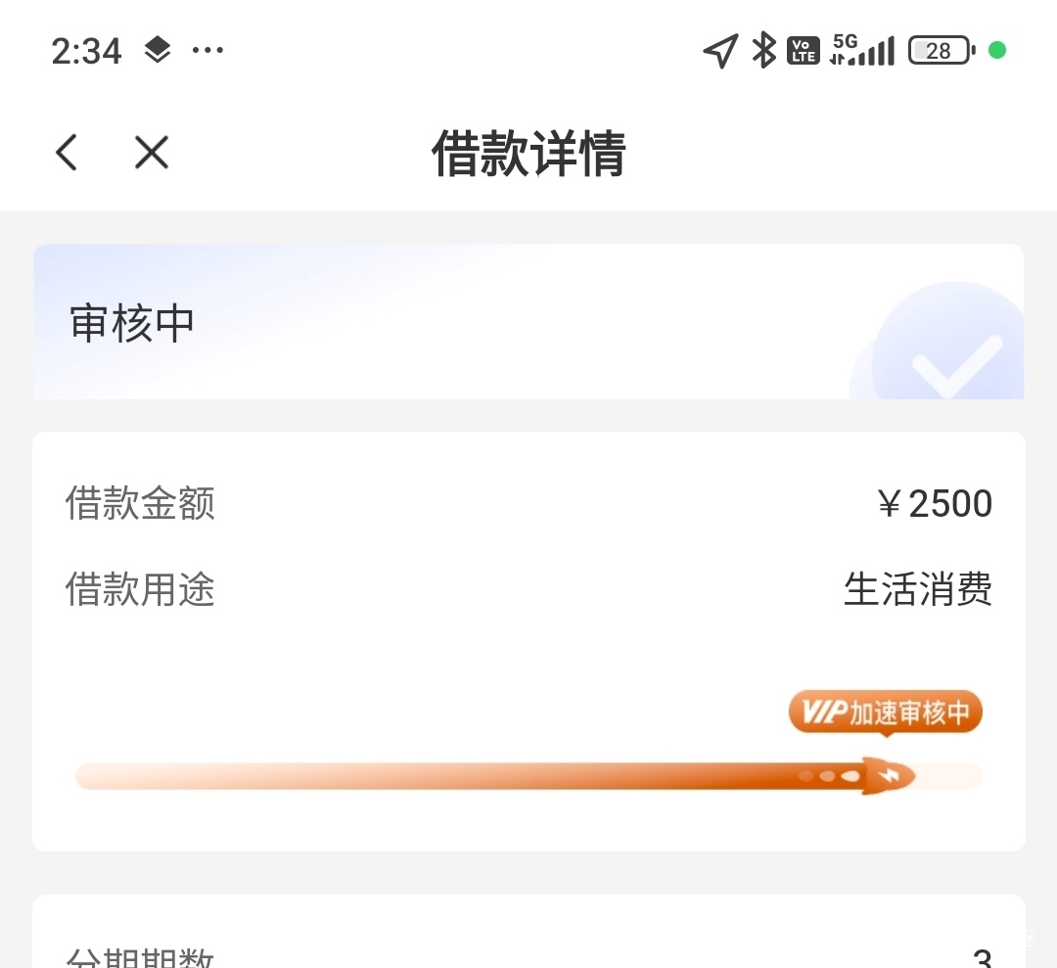Tap the three dots in status bar
This screenshot has height=968, width=1057.
pos(207,50)
